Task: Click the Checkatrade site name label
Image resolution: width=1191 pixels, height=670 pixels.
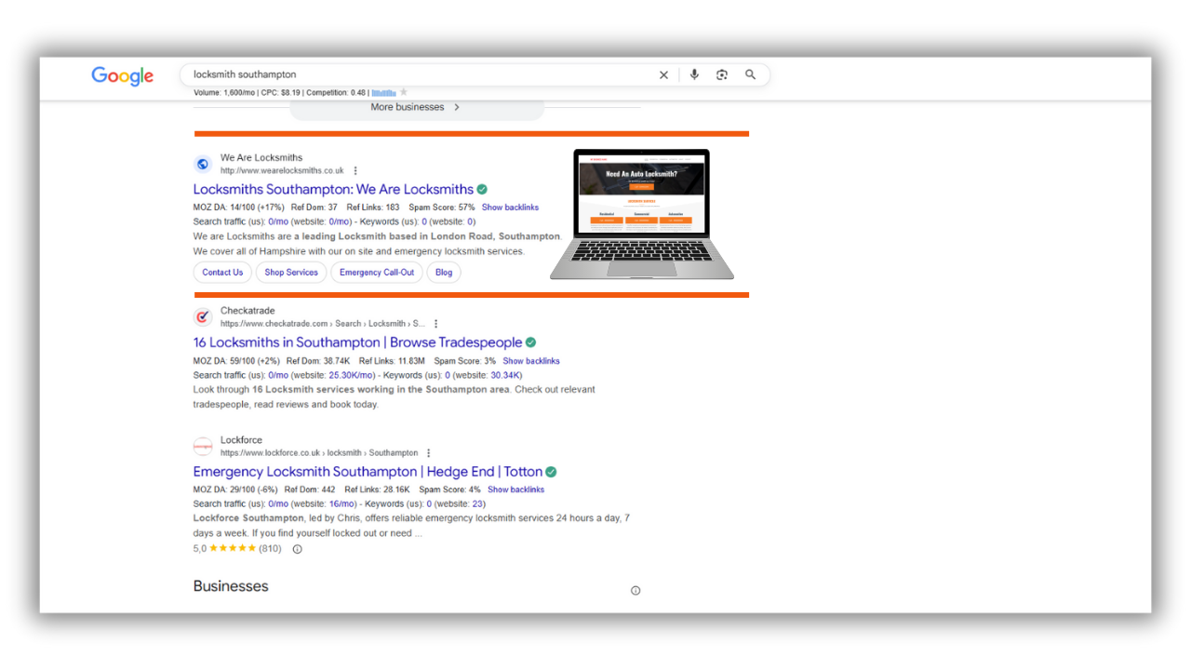Action: click(x=248, y=311)
